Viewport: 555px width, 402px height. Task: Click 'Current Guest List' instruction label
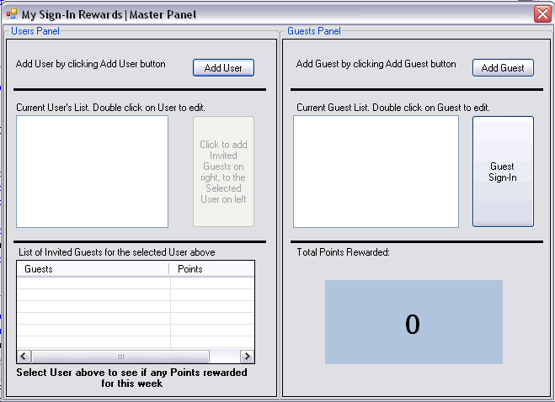tap(393, 108)
